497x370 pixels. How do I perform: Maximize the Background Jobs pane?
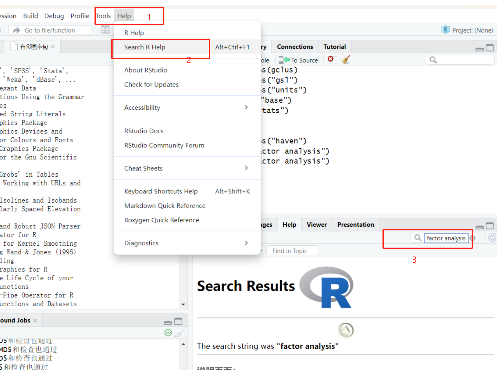pos(179,321)
